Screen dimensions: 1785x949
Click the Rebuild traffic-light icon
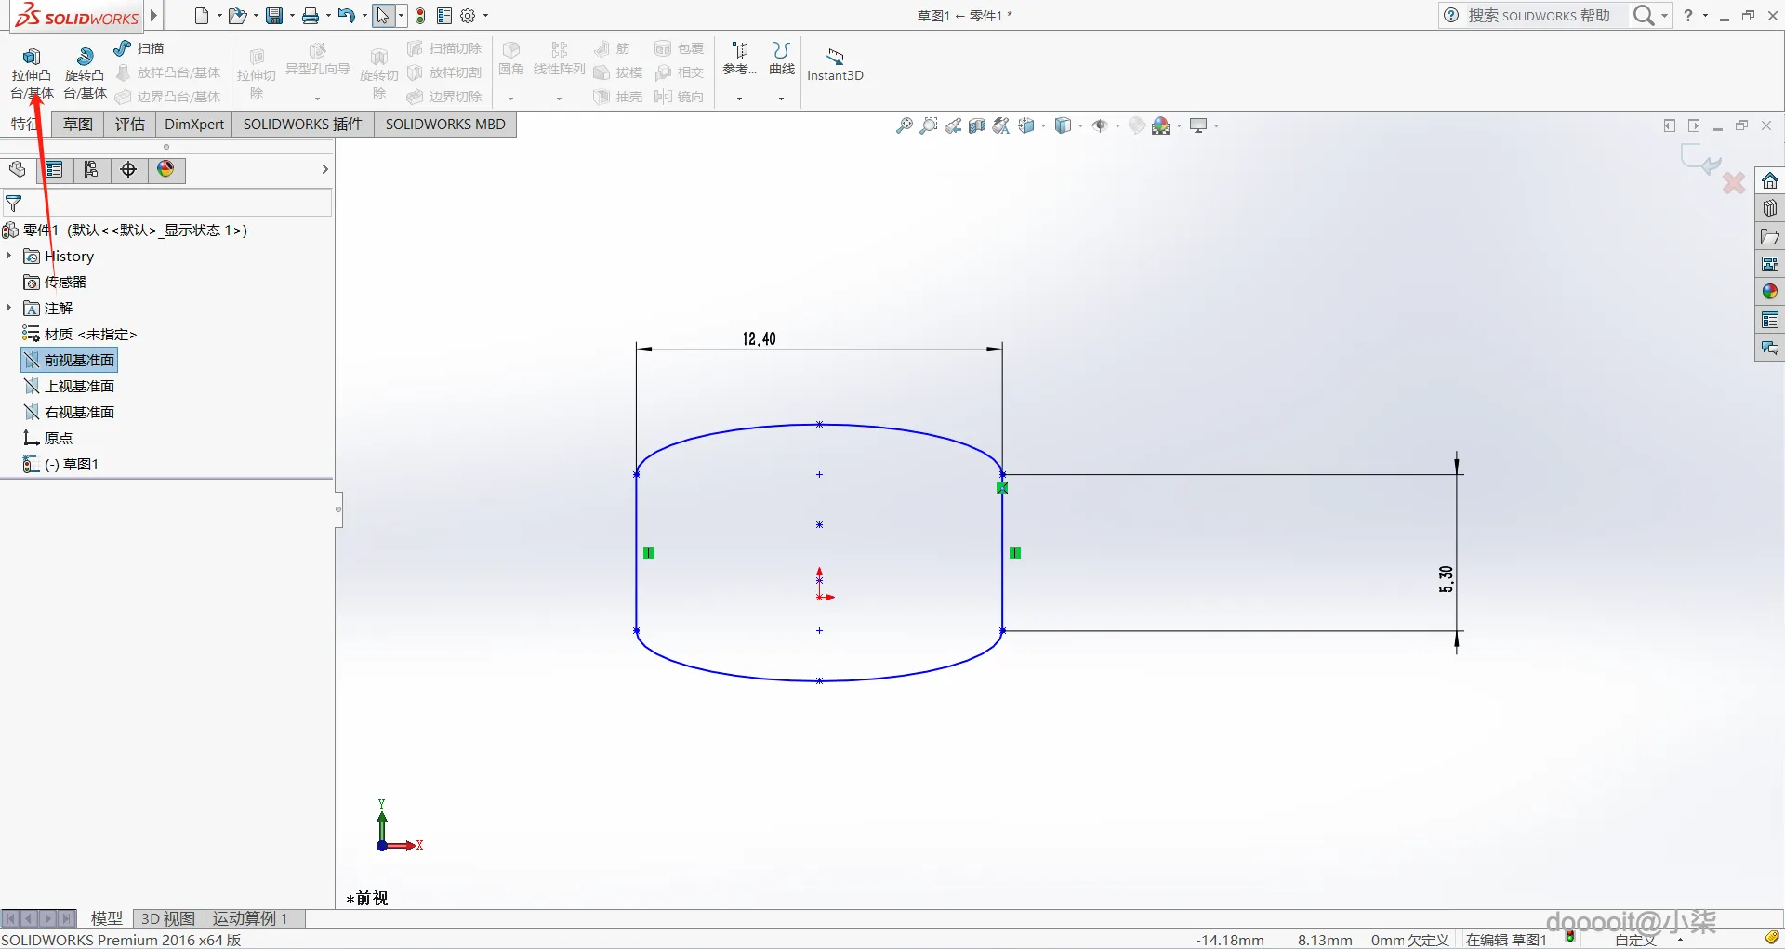click(x=420, y=16)
